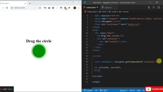
Task: Open Chrome's three-dot menu
Action: (79, 8)
